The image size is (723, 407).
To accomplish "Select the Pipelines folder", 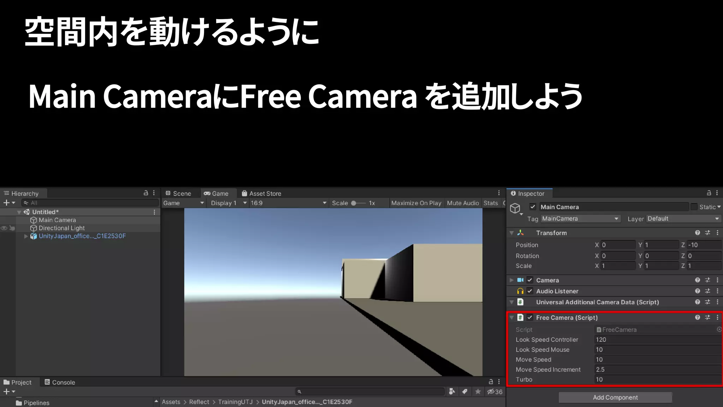I will click(32, 403).
